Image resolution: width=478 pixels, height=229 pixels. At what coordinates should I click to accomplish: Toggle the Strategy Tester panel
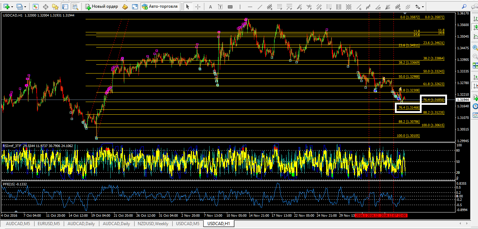(x=75, y=7)
